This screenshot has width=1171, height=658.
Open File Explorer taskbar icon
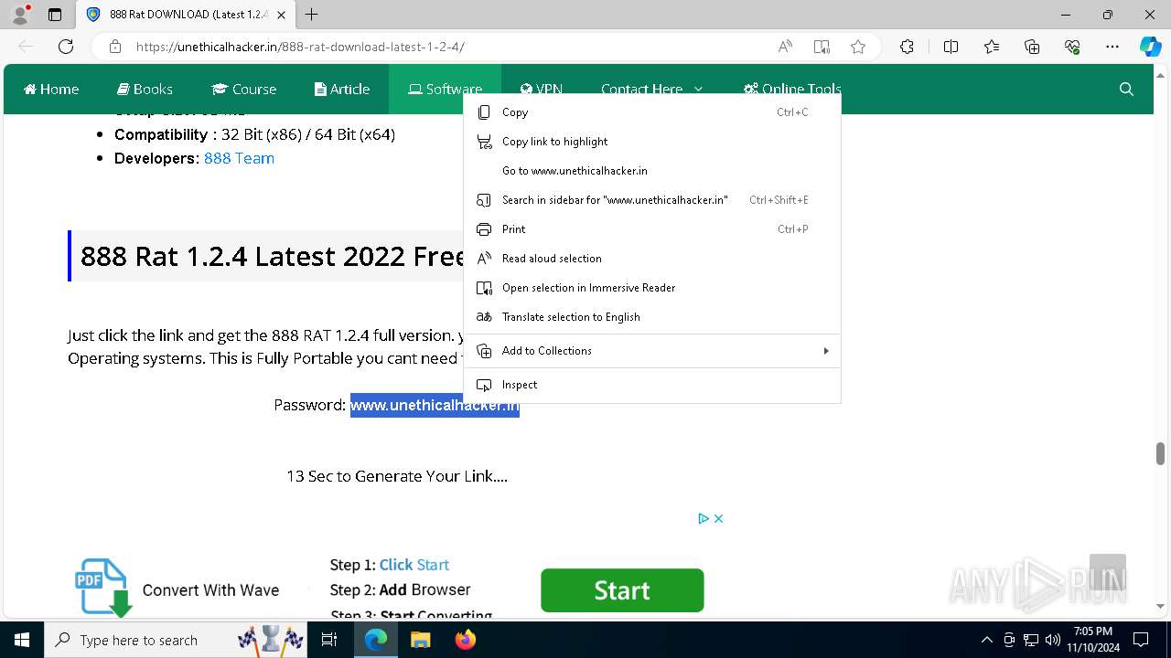click(420, 640)
